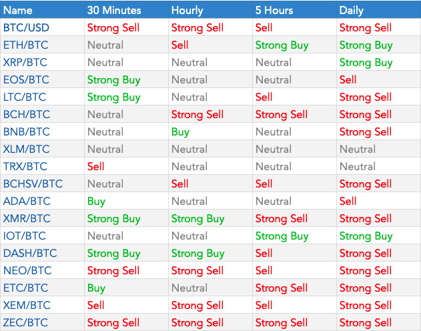Click ADA/BTC 30 Minutes Buy cell
This screenshot has width=421, height=331.
pos(96,202)
